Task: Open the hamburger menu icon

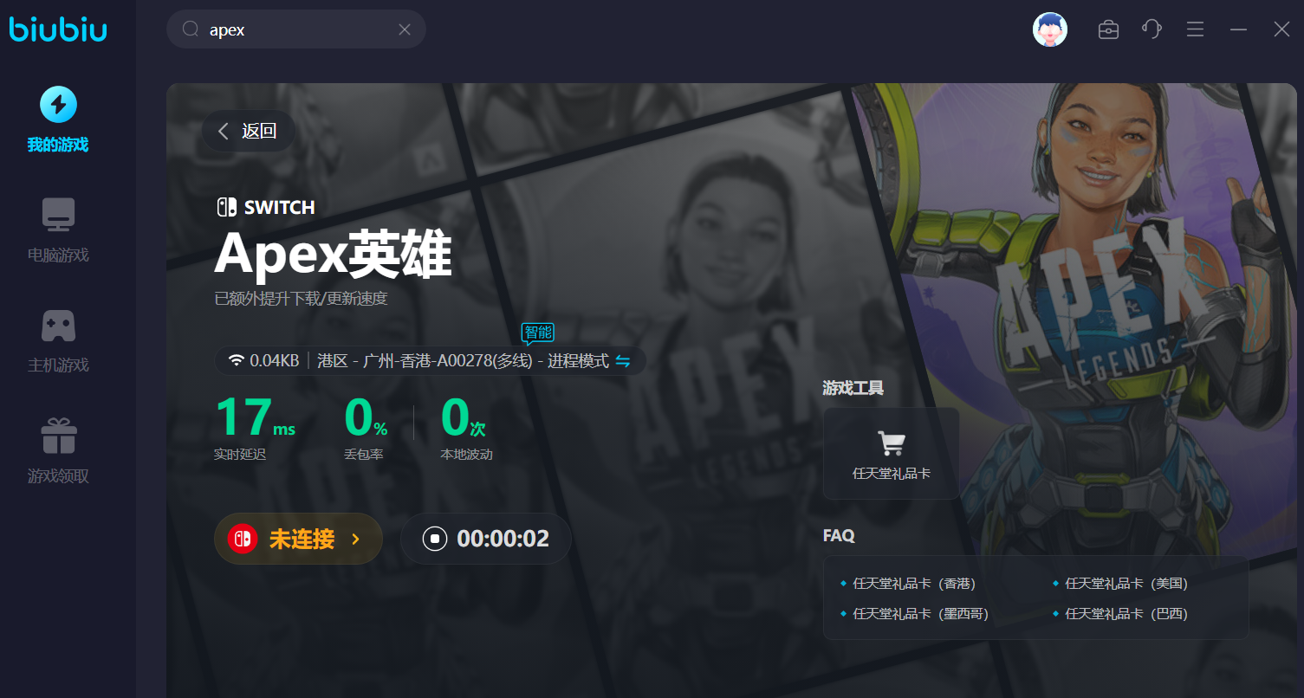Action: pyautogui.click(x=1196, y=29)
